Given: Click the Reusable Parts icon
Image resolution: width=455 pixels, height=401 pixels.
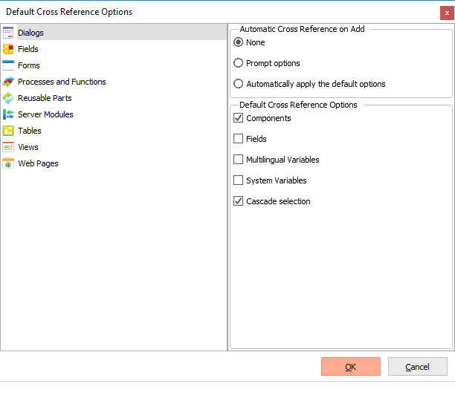Looking at the screenshot, I should coord(8,98).
